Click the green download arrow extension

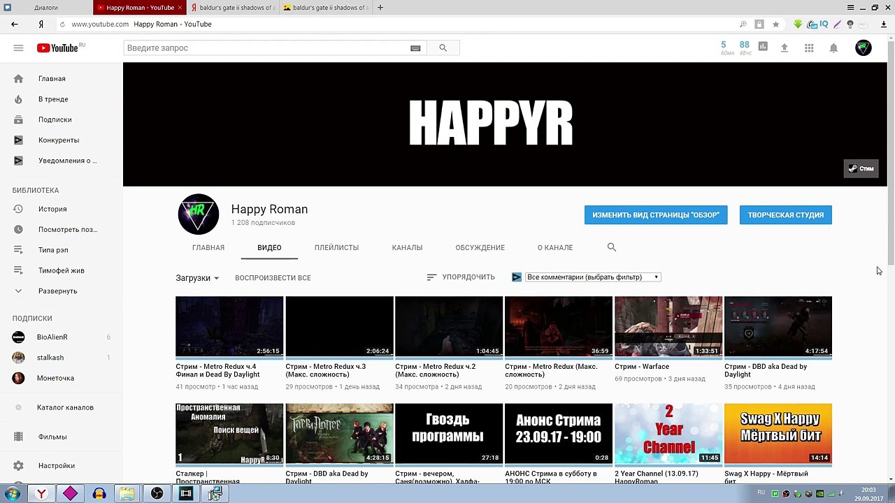(798, 24)
